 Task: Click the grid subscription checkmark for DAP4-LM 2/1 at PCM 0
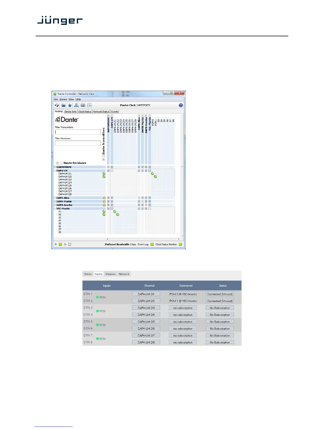[153, 173]
